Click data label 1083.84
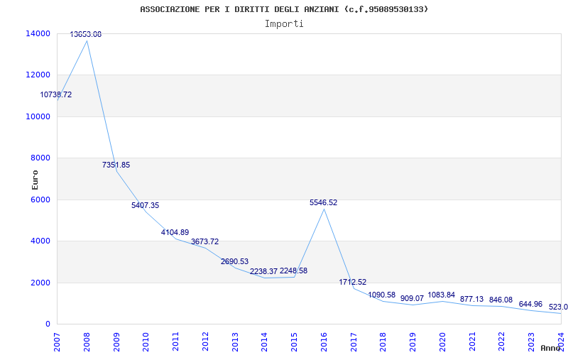The width and height of the screenshot is (568, 355). pyautogui.click(x=442, y=295)
